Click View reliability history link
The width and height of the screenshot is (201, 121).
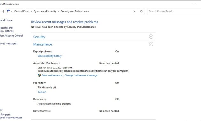coord(49,56)
